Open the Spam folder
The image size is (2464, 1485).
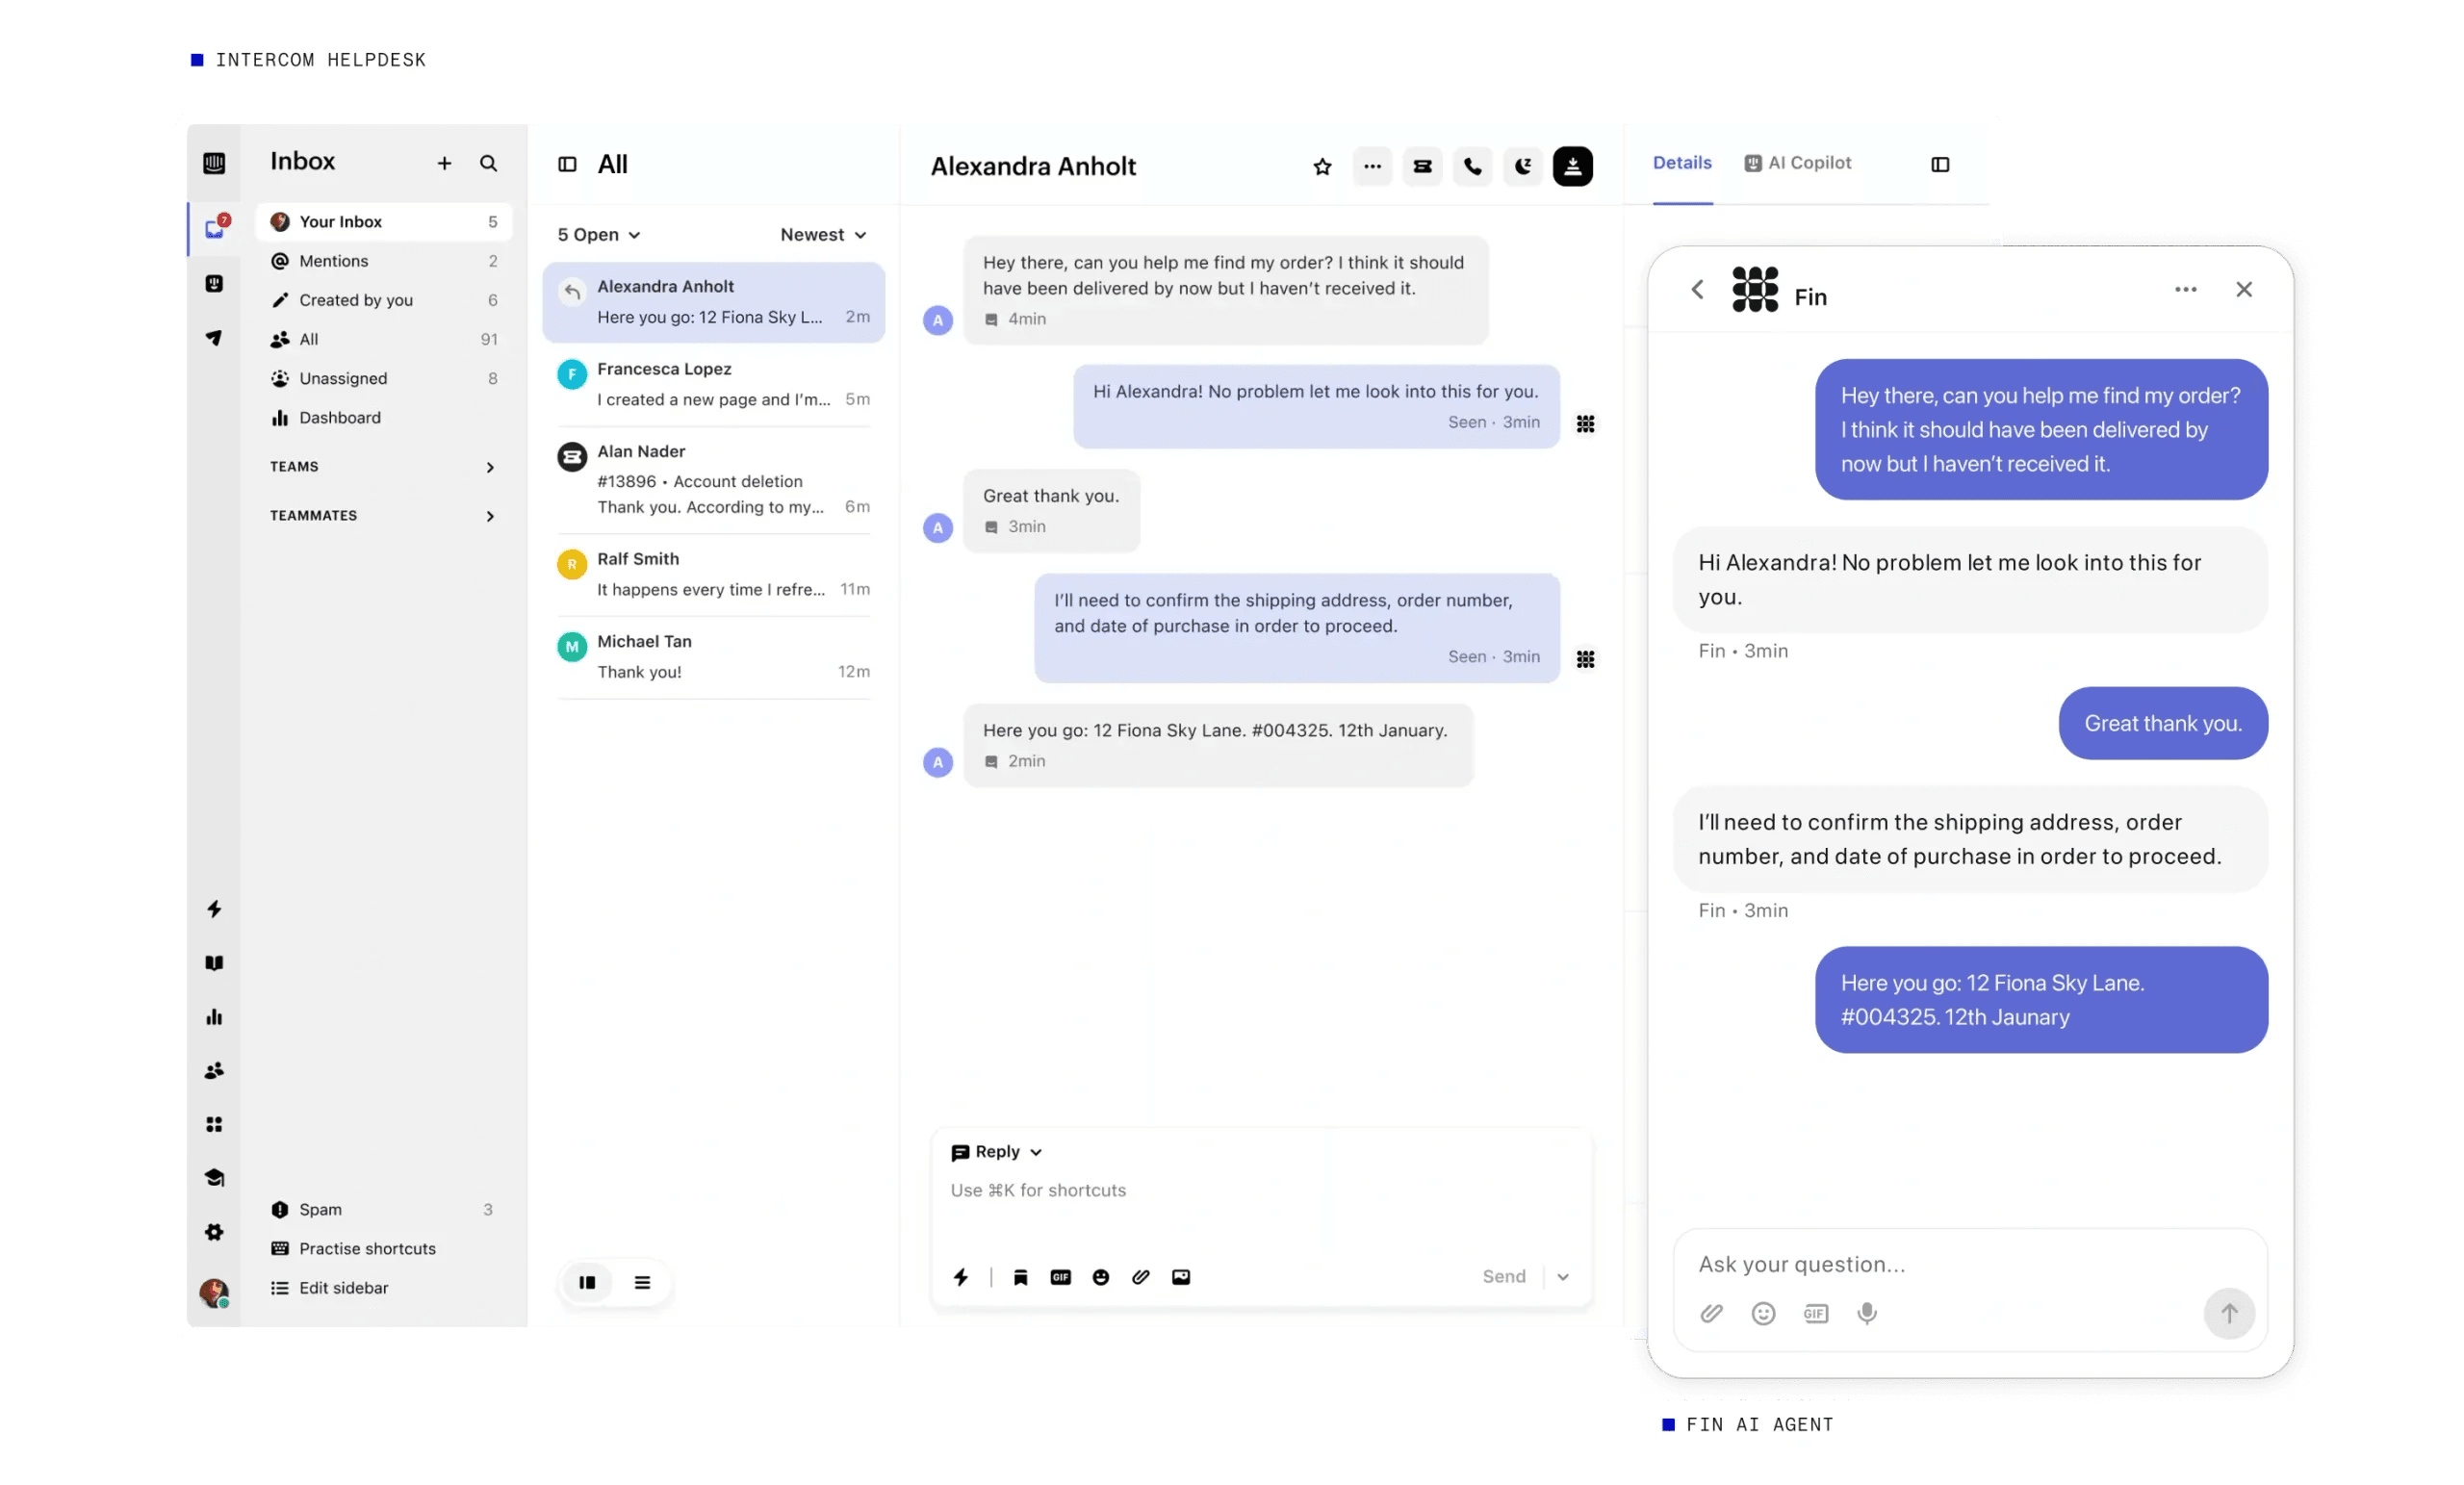(383, 1209)
